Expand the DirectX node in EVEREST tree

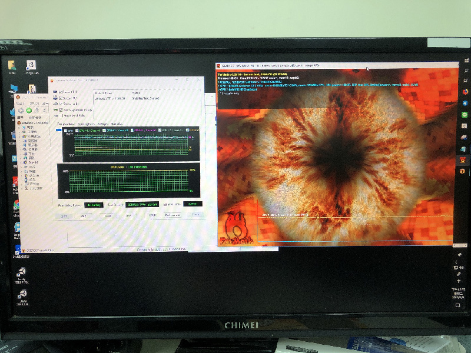coord(21,162)
